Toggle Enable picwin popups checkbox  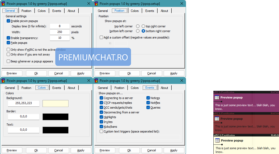8,21
